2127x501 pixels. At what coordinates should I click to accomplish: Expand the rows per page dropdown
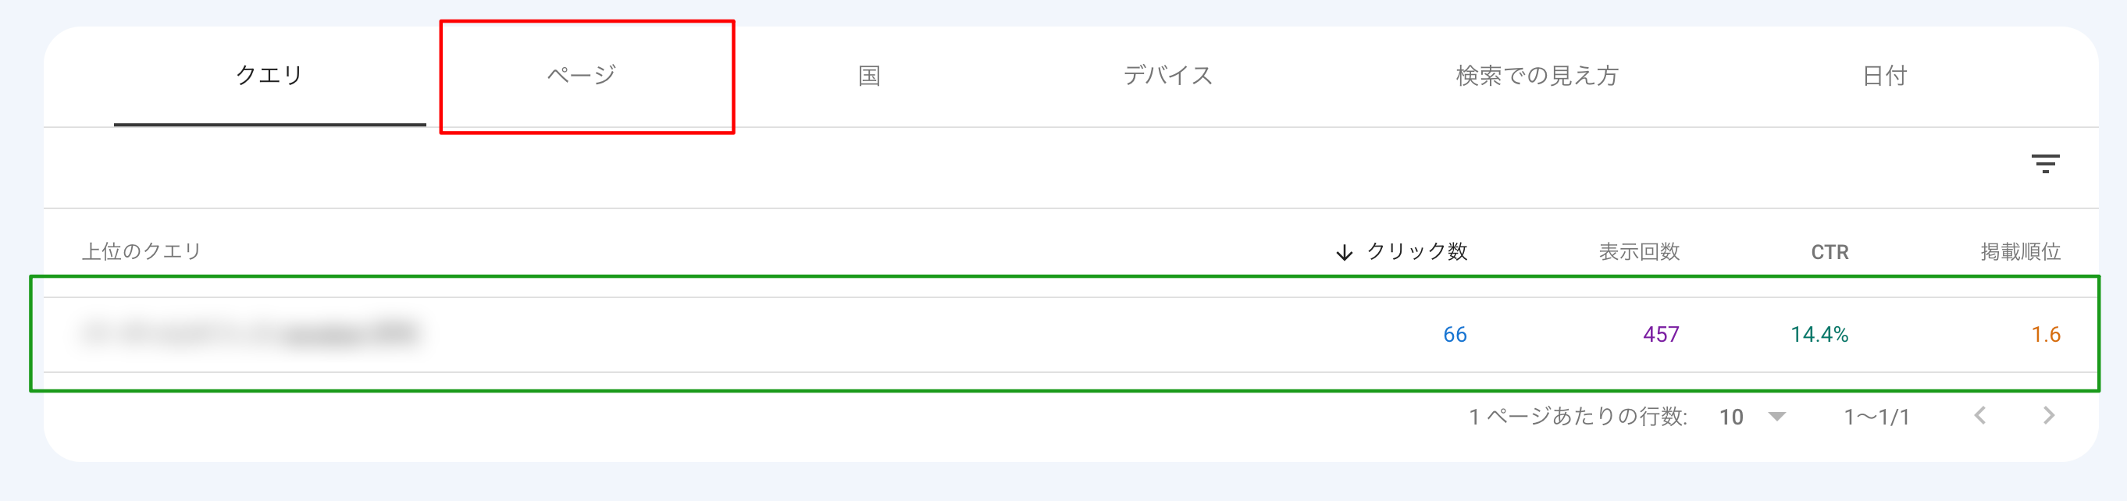click(1777, 416)
